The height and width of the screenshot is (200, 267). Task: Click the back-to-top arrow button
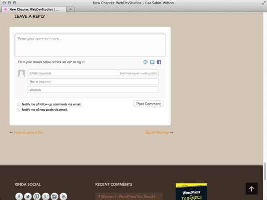251,189
